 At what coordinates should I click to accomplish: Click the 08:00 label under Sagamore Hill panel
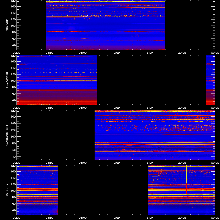point(83,163)
